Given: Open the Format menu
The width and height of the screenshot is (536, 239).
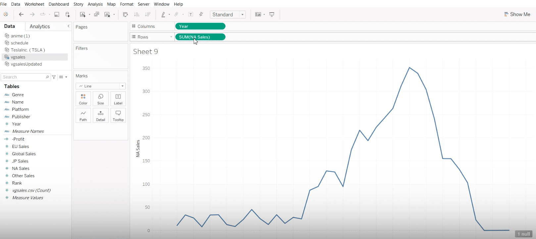Looking at the screenshot, I should point(127,4).
